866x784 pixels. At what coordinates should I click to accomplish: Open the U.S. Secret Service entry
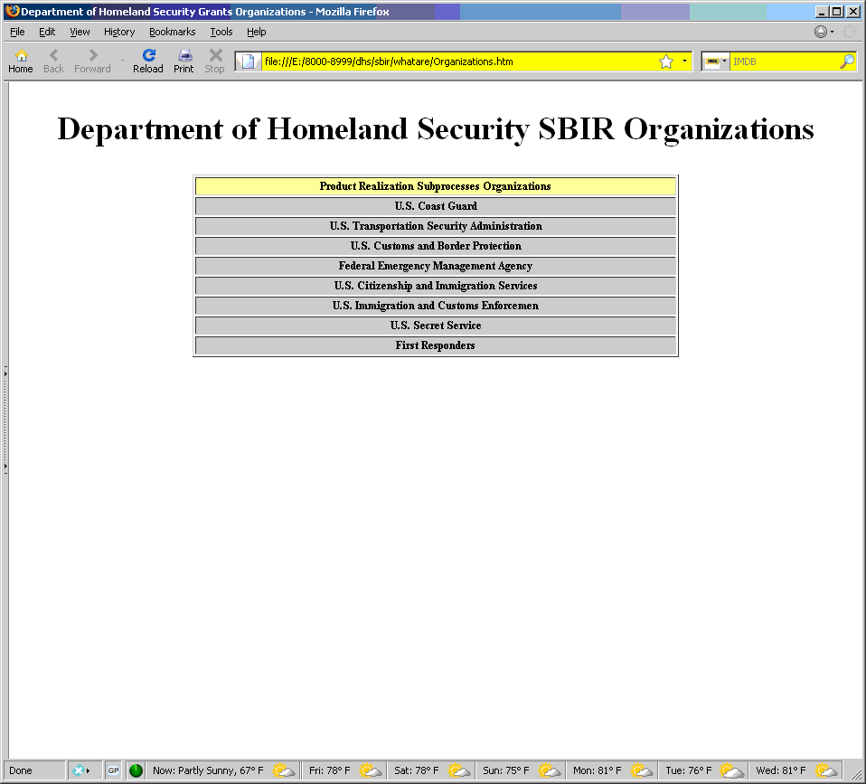pyautogui.click(x=435, y=326)
